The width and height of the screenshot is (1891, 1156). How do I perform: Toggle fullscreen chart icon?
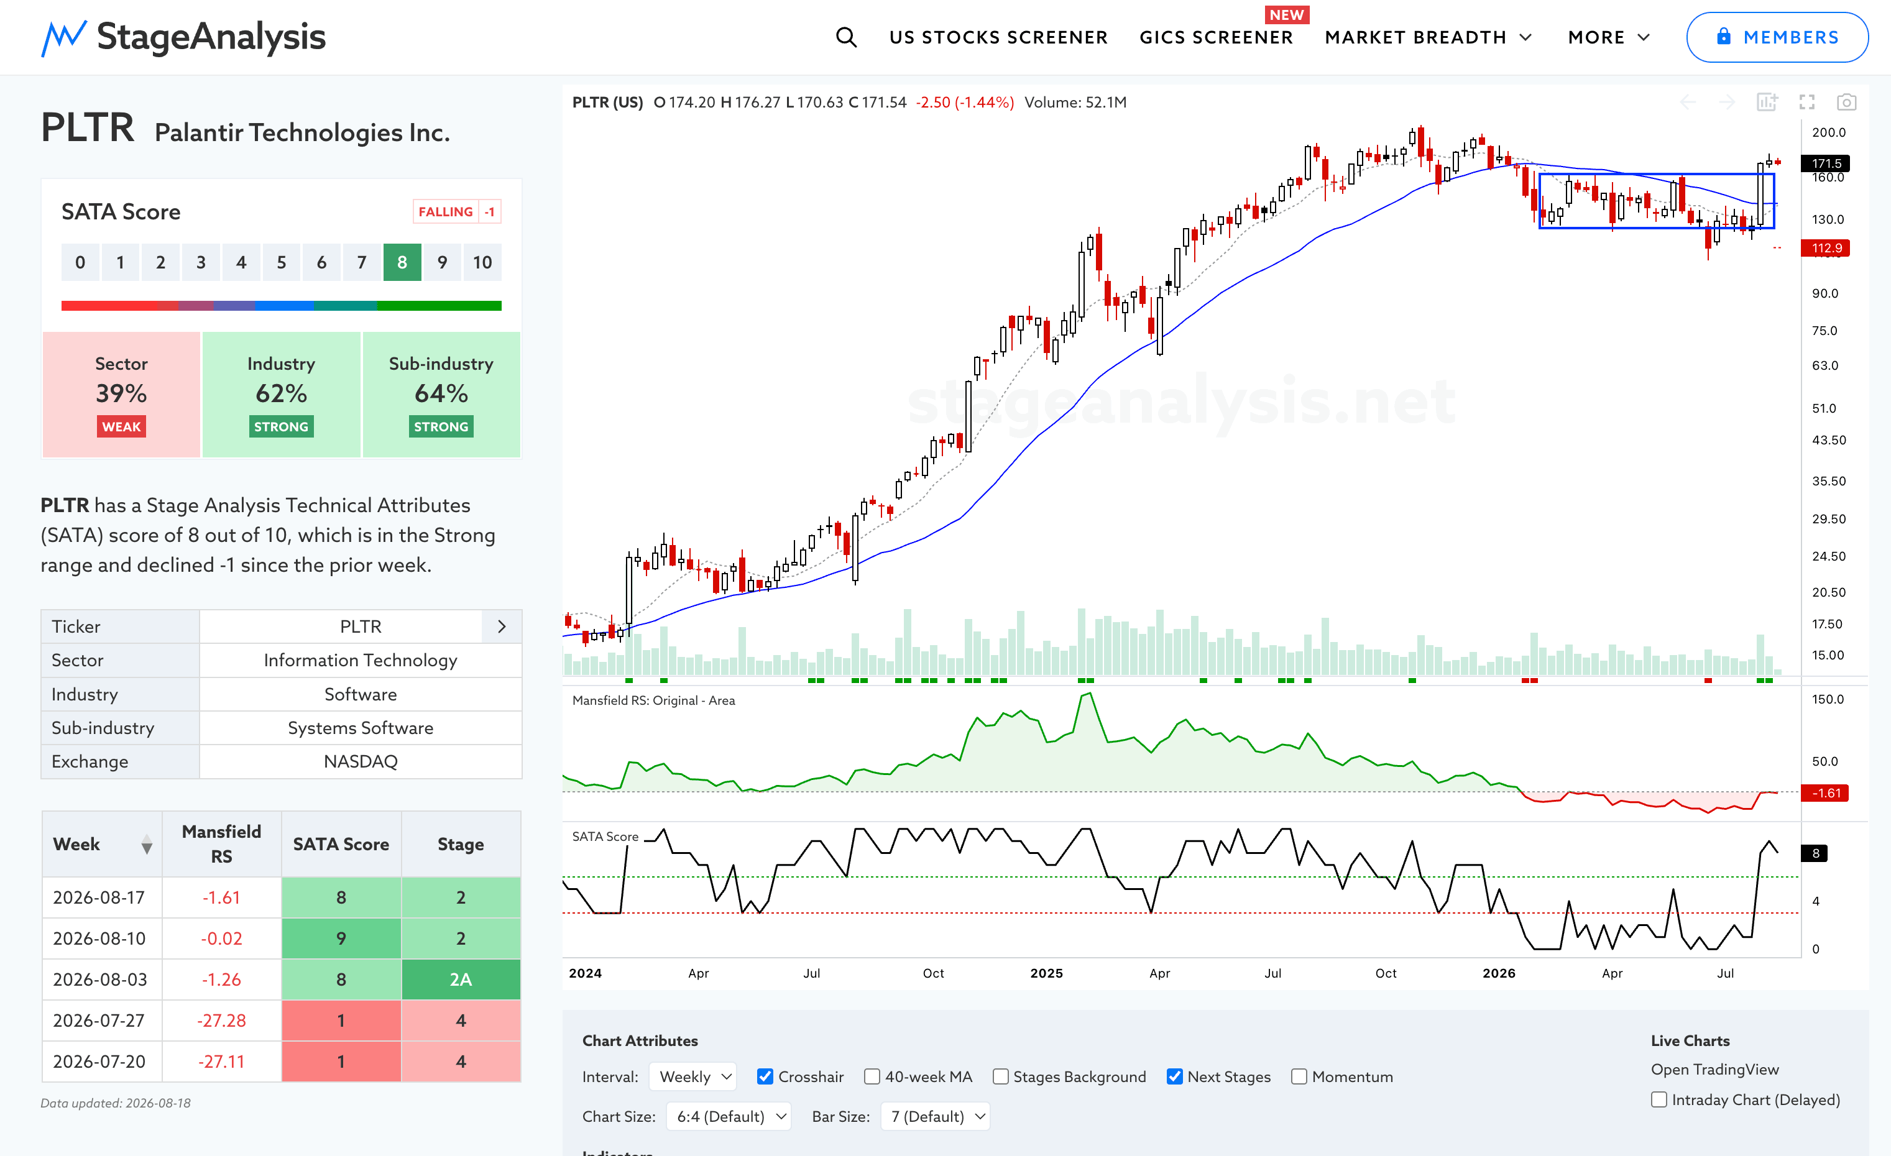(1806, 102)
